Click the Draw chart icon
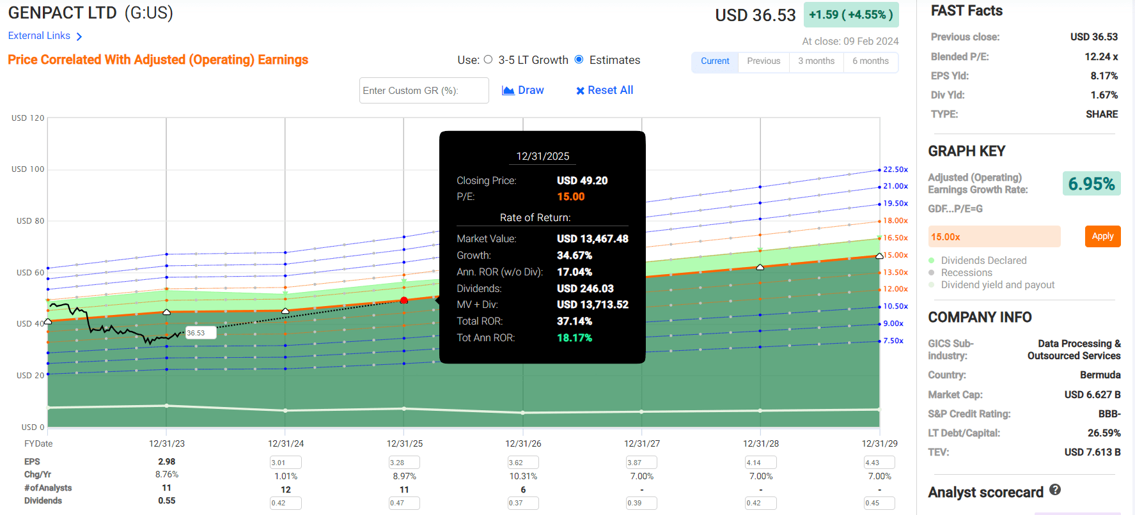This screenshot has height=515, width=1135. pos(508,90)
